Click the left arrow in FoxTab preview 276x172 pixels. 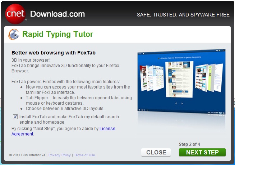176,103
